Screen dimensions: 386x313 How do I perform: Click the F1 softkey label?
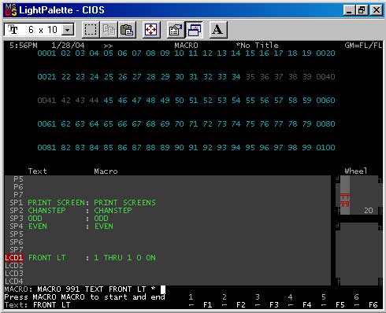point(208,305)
